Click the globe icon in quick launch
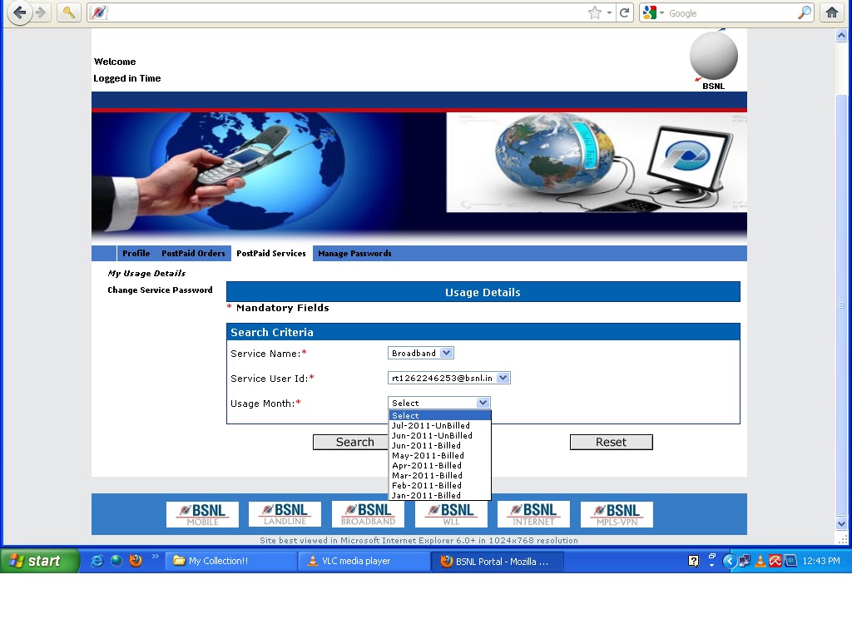852x639 pixels. point(116,561)
